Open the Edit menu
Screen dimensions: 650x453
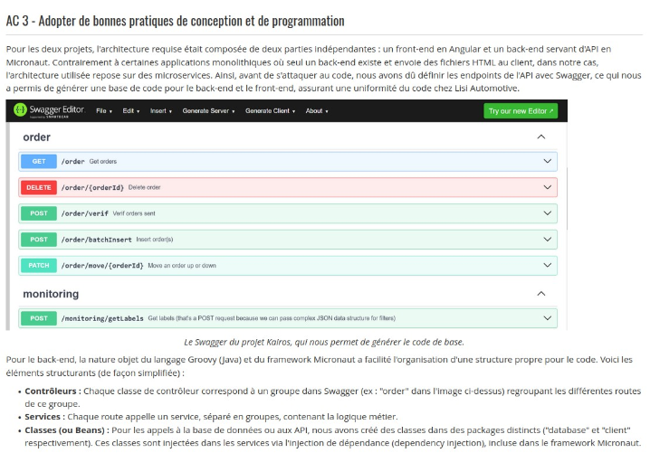pyautogui.click(x=131, y=111)
